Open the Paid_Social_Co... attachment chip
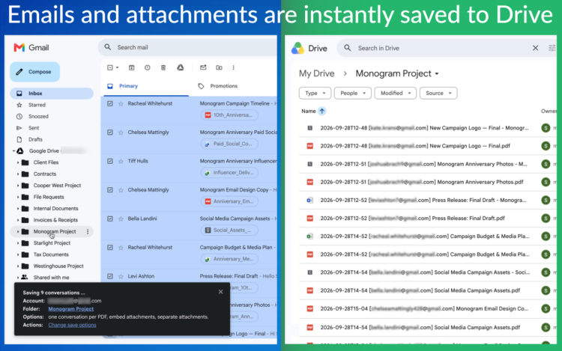This screenshot has height=351, width=562. point(229,144)
